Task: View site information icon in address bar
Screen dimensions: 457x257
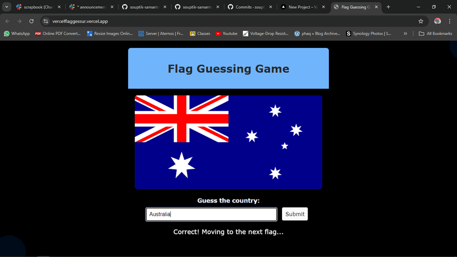Action: pyautogui.click(x=46, y=22)
